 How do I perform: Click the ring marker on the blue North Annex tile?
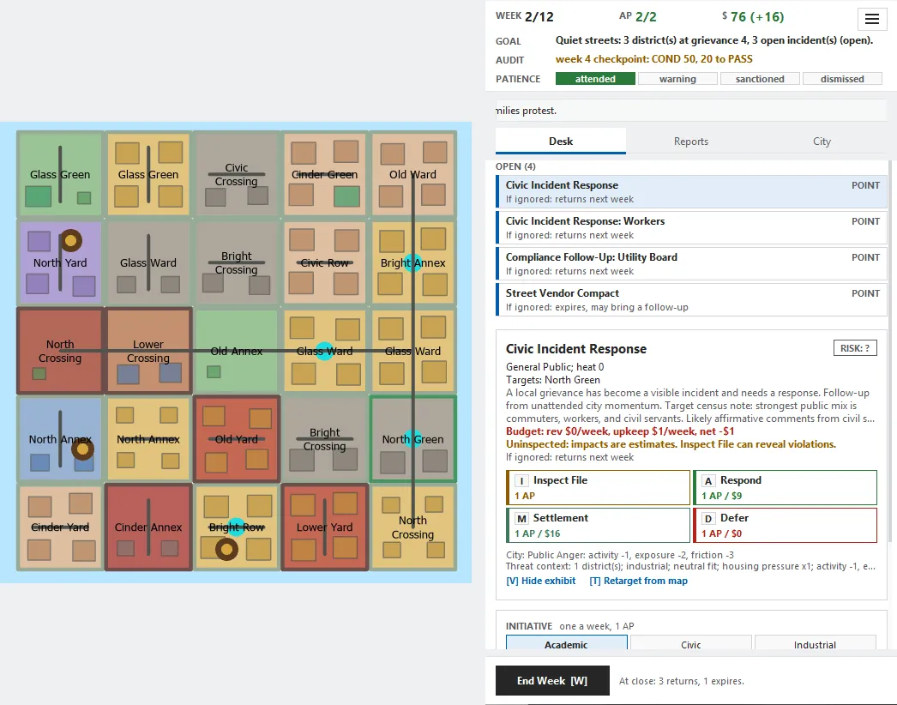(x=82, y=449)
